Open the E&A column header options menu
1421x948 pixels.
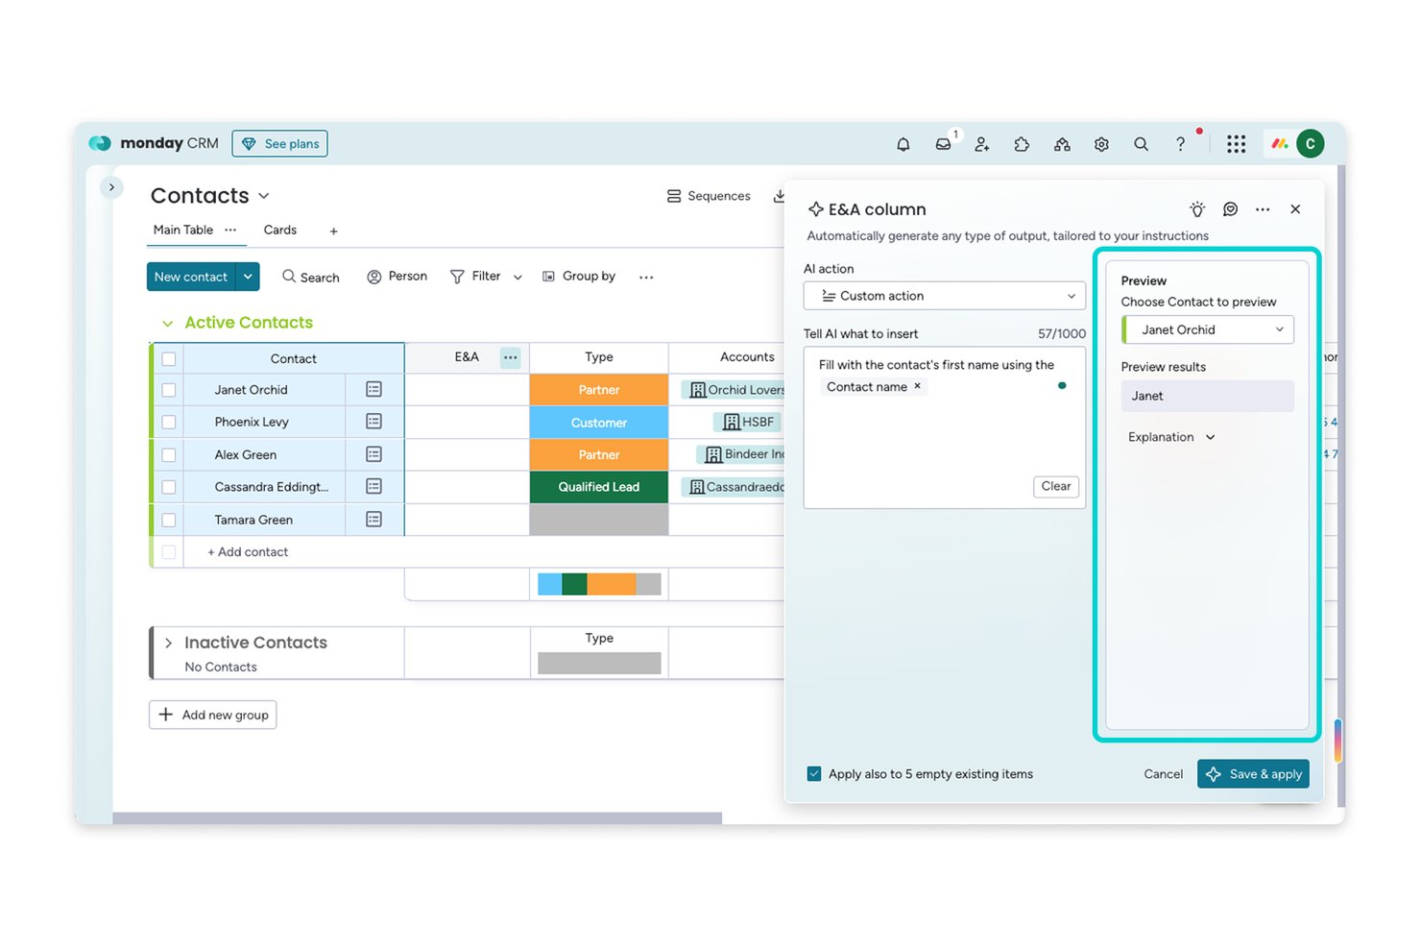click(x=510, y=357)
